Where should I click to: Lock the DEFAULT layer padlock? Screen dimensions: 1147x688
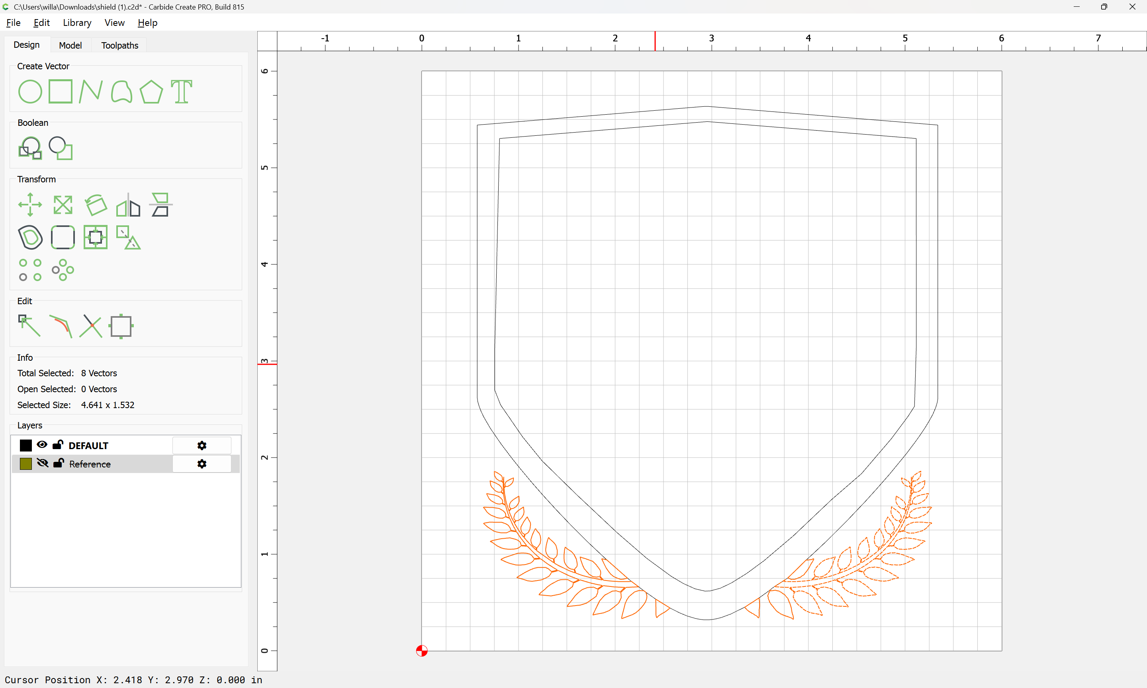[x=58, y=445]
